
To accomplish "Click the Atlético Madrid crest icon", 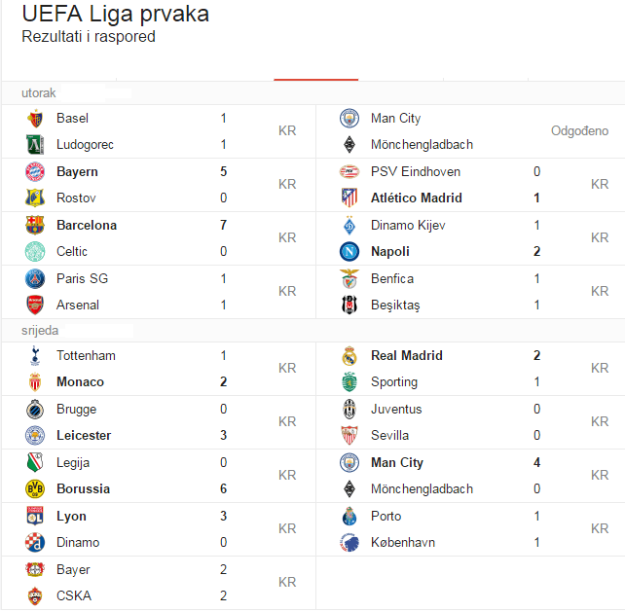I will 349,198.
